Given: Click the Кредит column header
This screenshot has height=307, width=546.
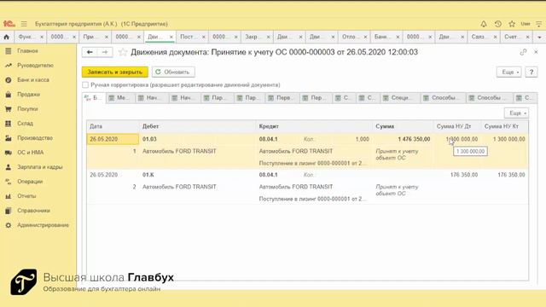Looking at the screenshot, I should (314, 126).
